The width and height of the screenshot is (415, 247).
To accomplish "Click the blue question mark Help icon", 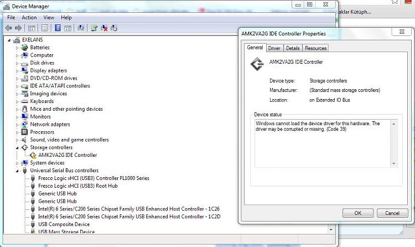I will 58,28.
